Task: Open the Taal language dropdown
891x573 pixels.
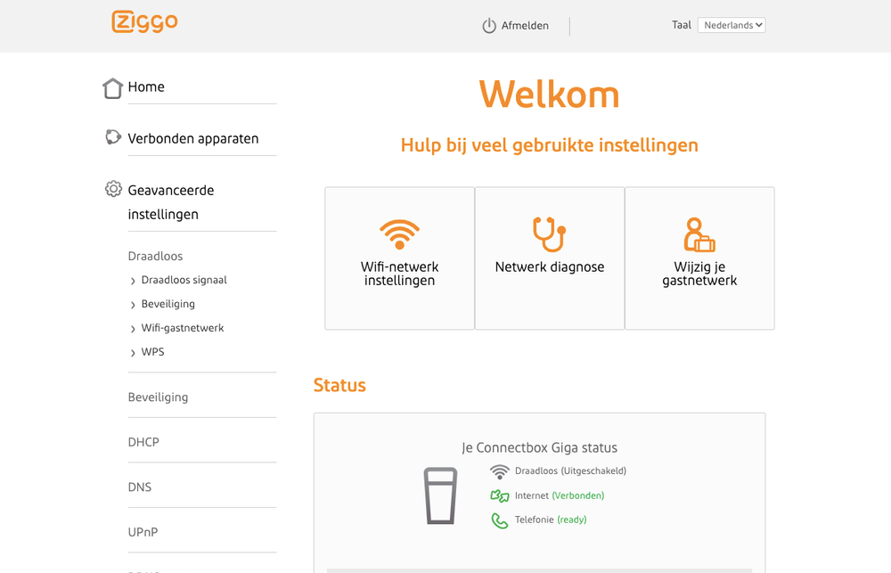Action: click(732, 25)
